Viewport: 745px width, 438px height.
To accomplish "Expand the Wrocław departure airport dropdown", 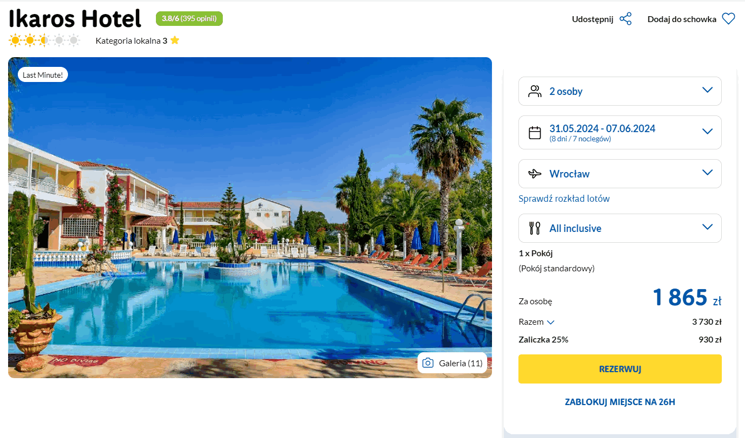I will (620, 174).
